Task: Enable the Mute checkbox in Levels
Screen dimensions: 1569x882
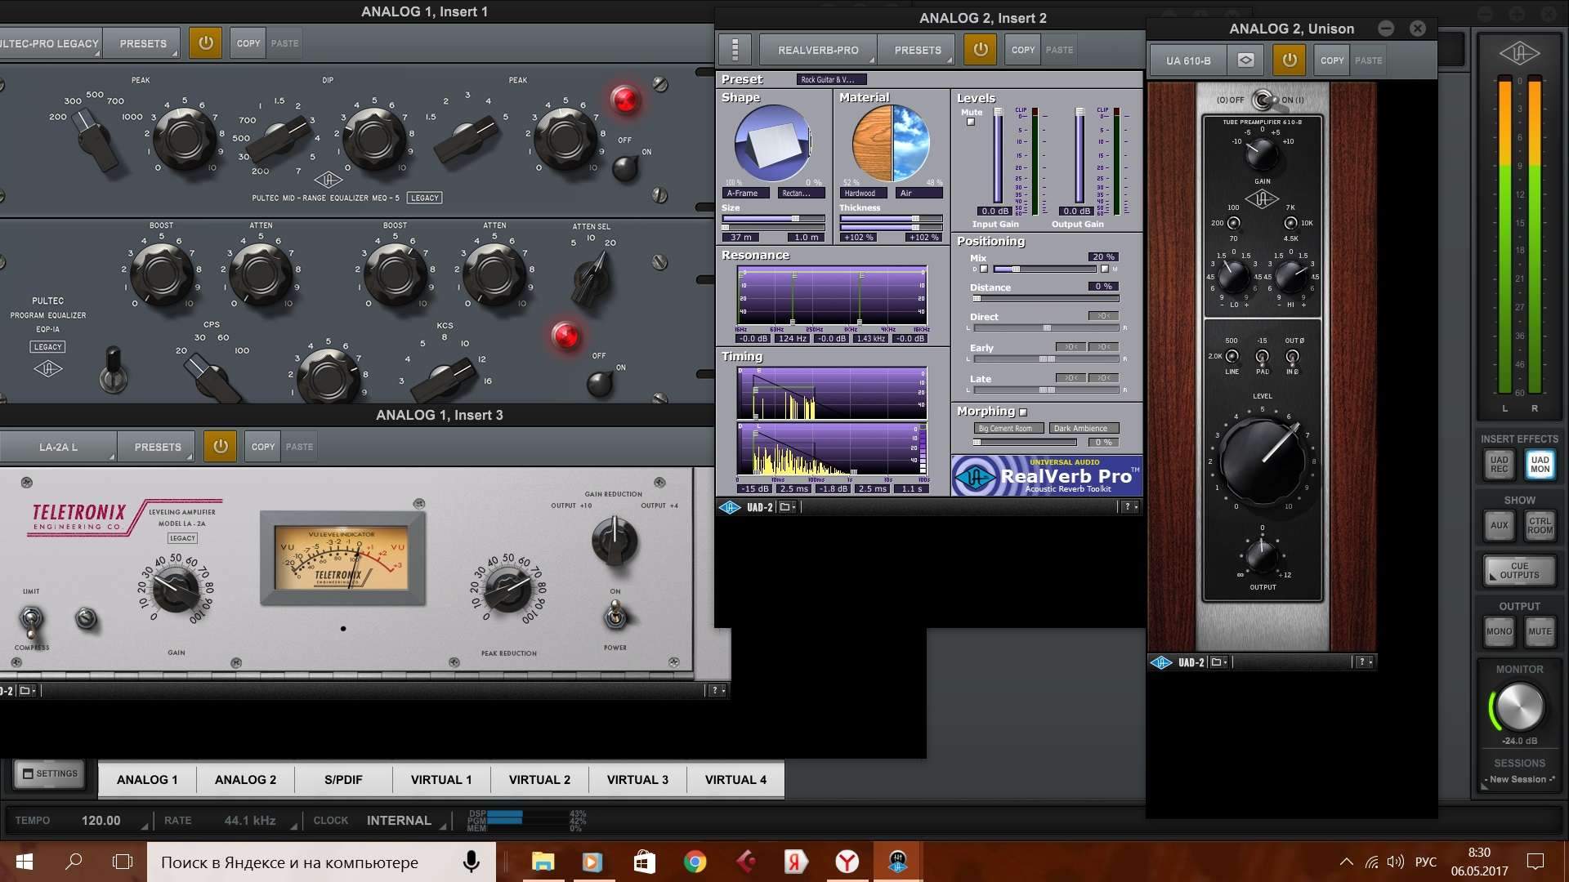Action: pyautogui.click(x=971, y=122)
